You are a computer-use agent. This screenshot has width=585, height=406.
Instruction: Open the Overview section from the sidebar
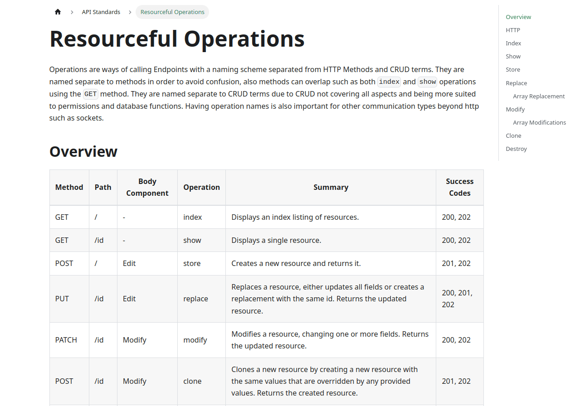[518, 17]
